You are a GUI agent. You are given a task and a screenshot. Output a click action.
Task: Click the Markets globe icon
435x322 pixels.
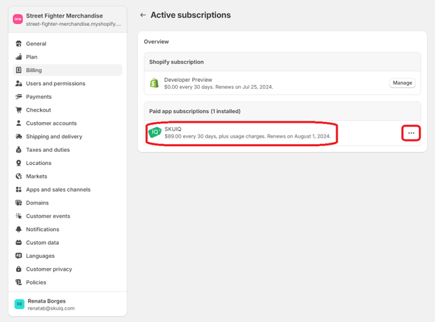(x=19, y=177)
